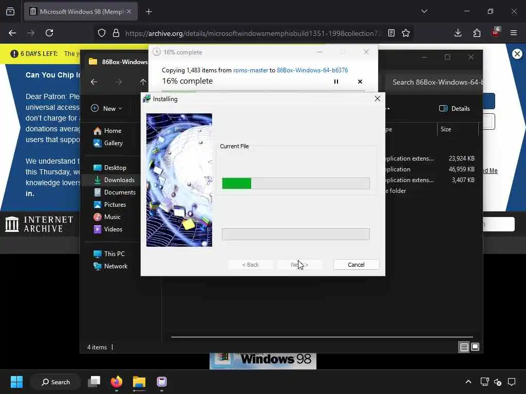526x394 pixels.
Task: Open a new Firefox tab
Action: (x=149, y=12)
